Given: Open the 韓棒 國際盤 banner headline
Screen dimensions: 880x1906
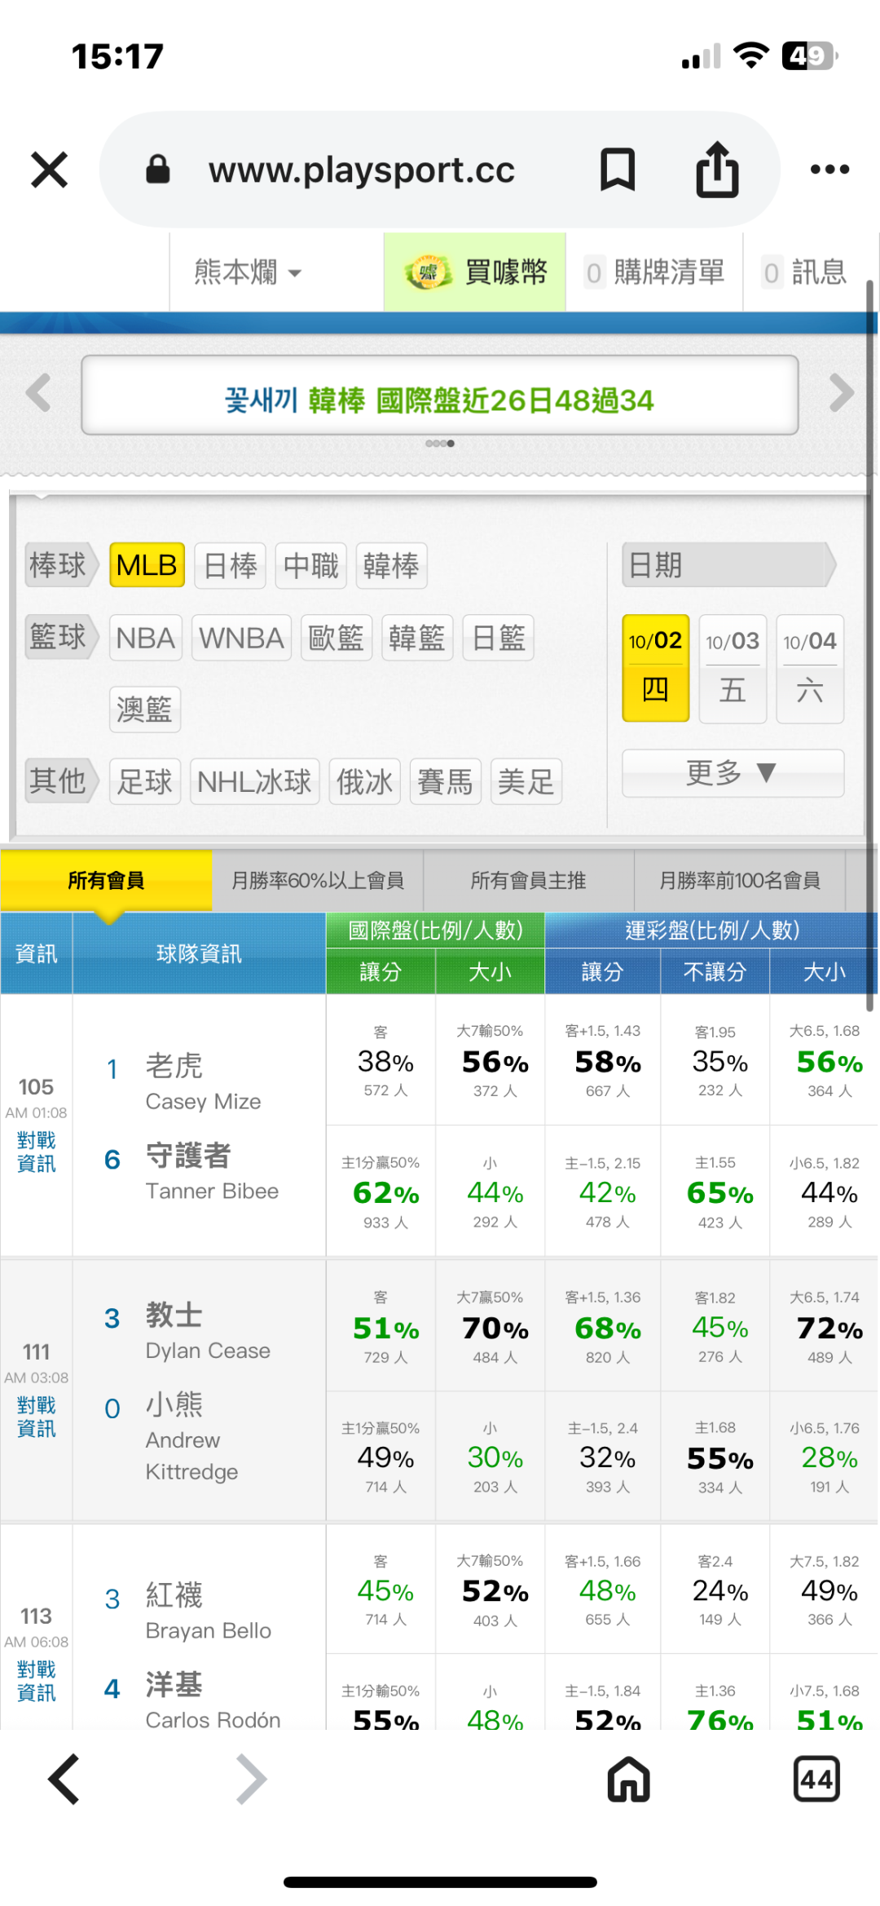Looking at the screenshot, I should click(x=439, y=400).
